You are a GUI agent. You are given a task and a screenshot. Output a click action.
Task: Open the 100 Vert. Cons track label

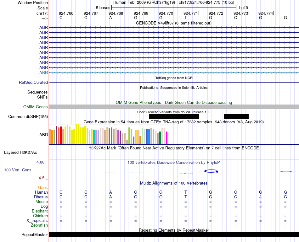coord(18,170)
